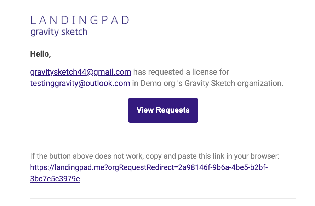The width and height of the screenshot is (315, 206).
Task: Click 'sketch' in the logo subtitle
Action: coord(74,32)
